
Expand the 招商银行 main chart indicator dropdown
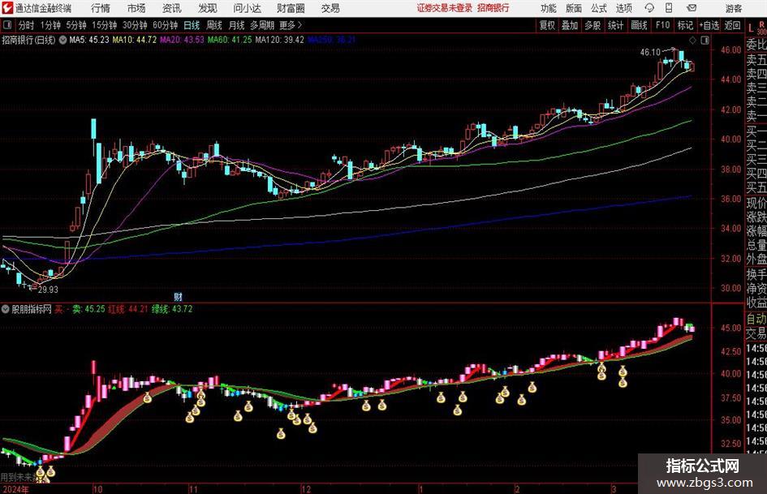pos(62,40)
